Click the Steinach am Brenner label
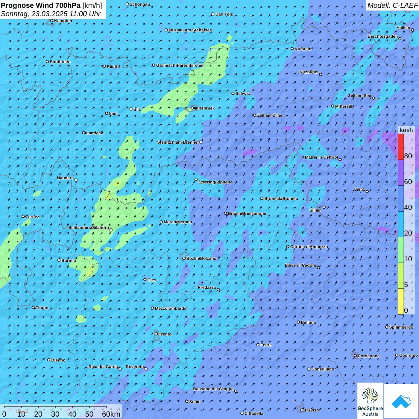419x419 pixels. pyautogui.click(x=178, y=142)
